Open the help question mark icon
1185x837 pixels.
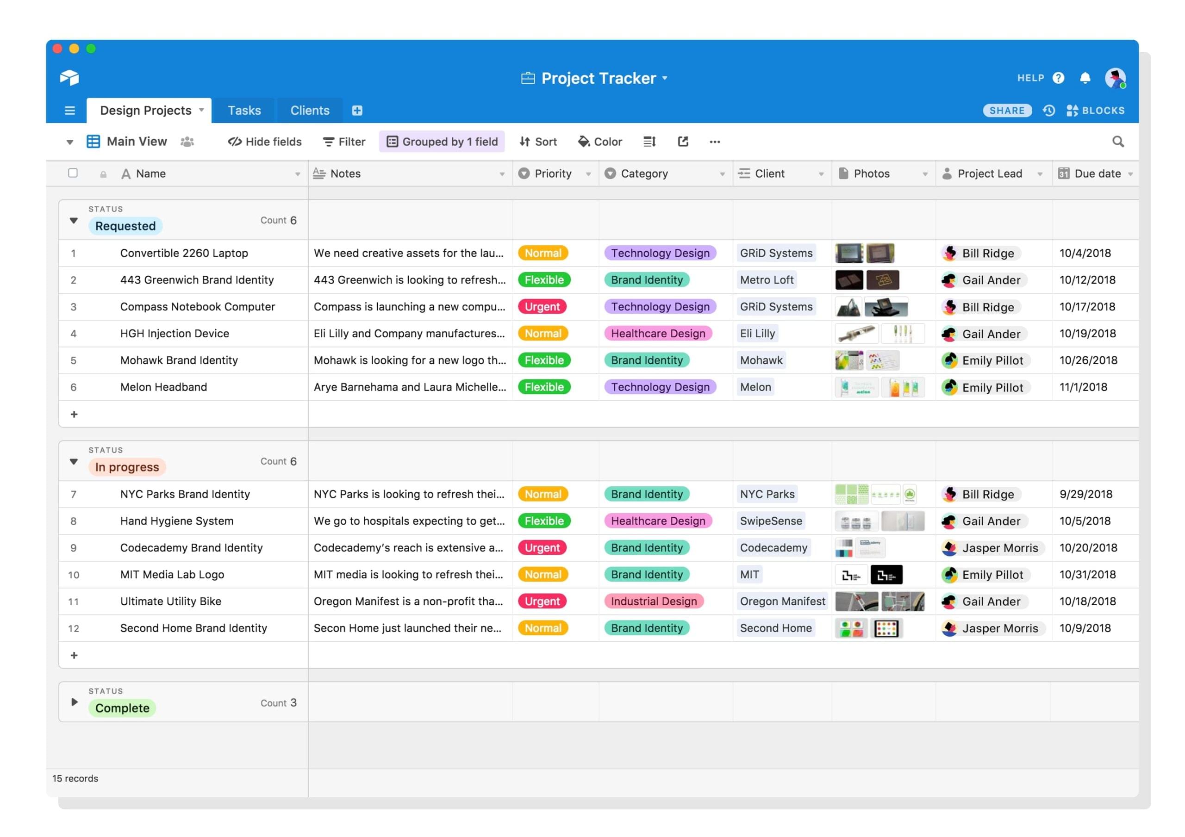click(1058, 78)
